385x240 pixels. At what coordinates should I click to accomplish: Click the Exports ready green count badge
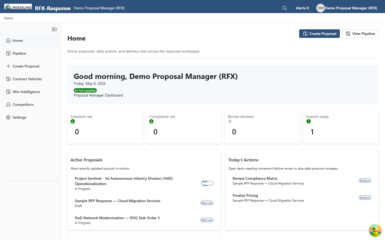pos(309,121)
